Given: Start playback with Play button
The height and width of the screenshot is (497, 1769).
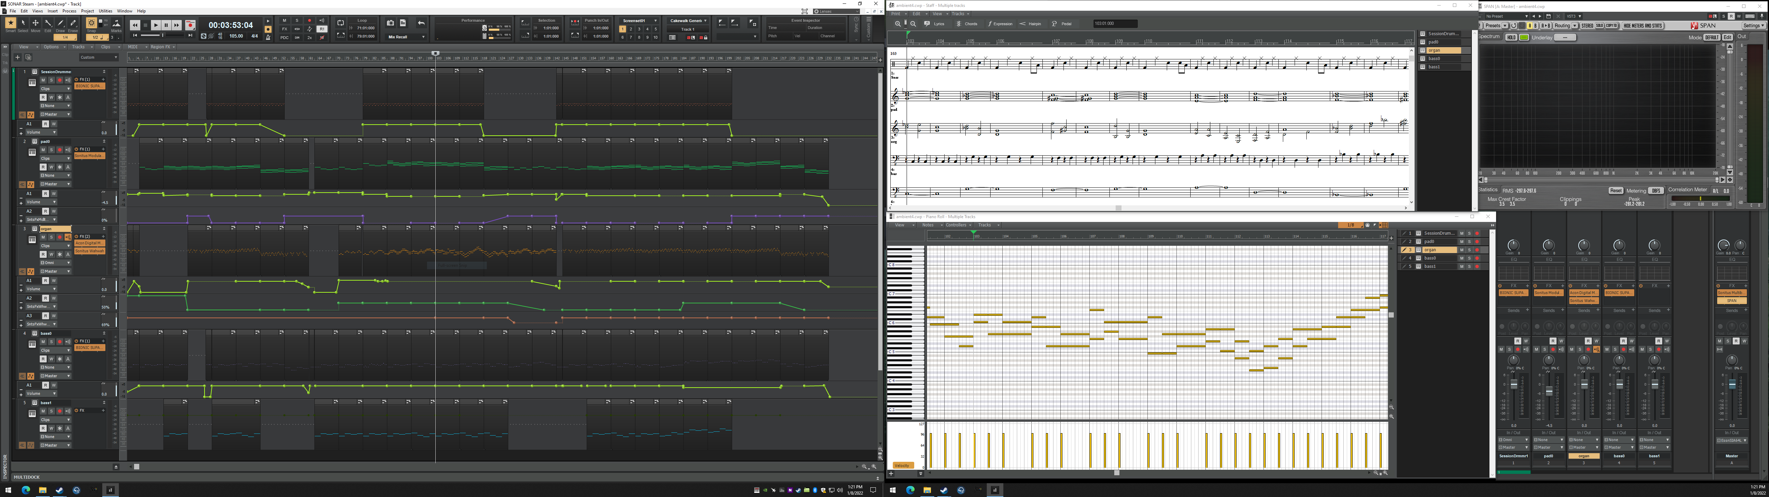Looking at the screenshot, I should 156,26.
